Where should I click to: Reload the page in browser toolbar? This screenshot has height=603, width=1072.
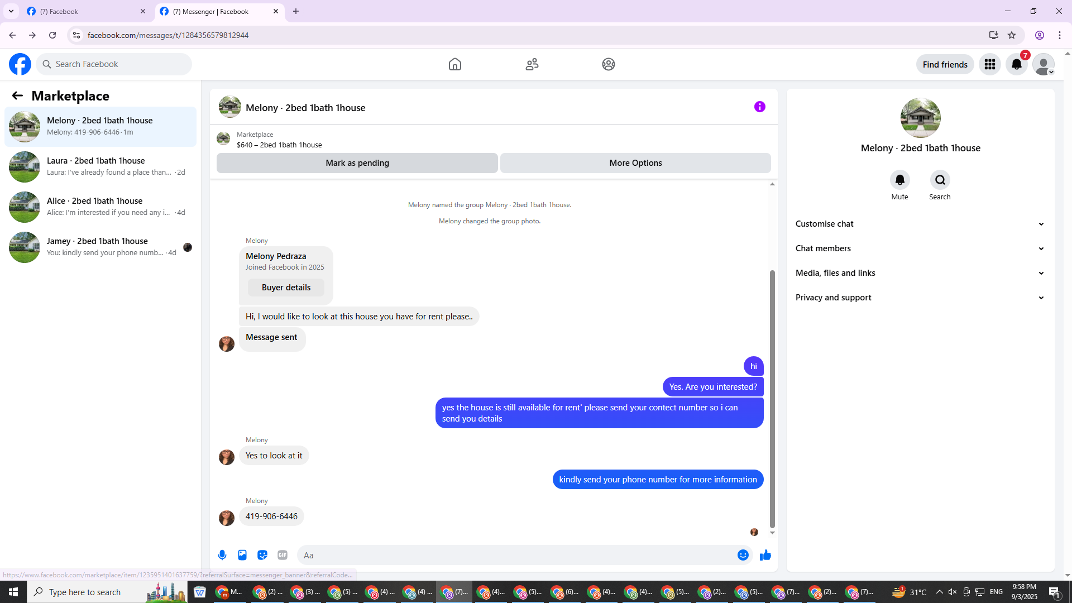coord(52,35)
